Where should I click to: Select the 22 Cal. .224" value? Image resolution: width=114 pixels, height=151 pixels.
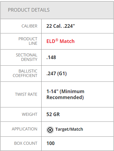[x=61, y=26]
